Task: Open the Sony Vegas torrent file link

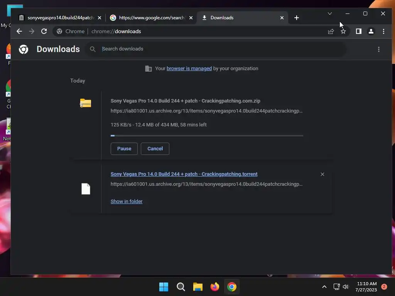Action: [184, 174]
